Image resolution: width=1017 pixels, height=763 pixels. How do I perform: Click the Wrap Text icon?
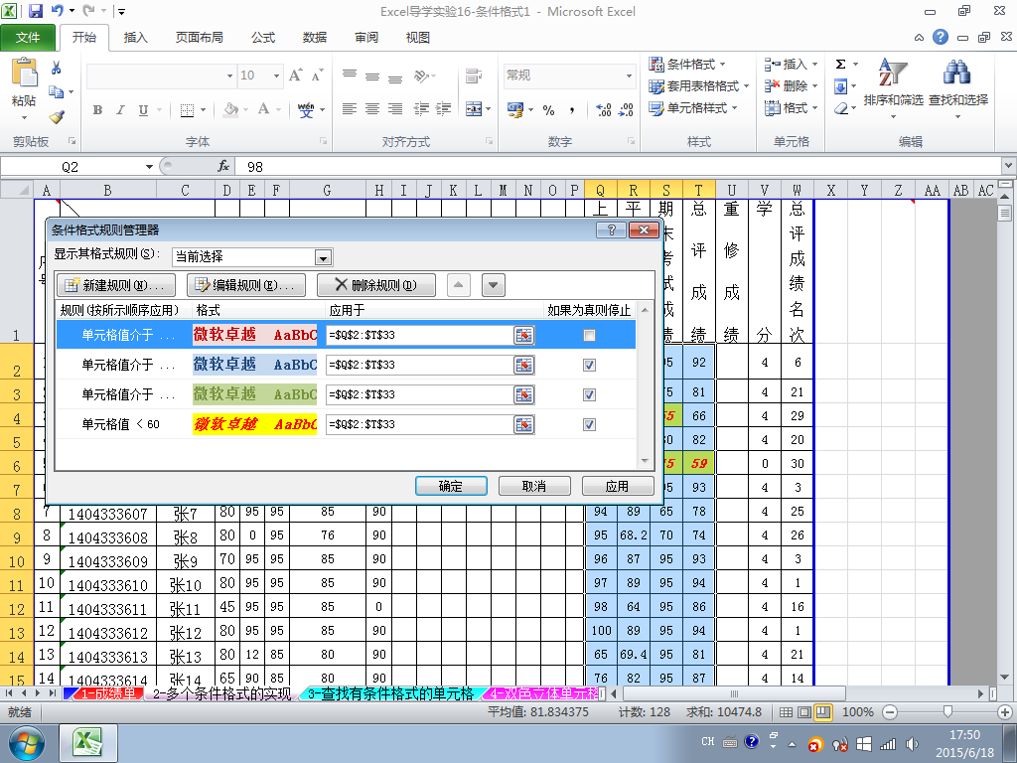tap(474, 76)
